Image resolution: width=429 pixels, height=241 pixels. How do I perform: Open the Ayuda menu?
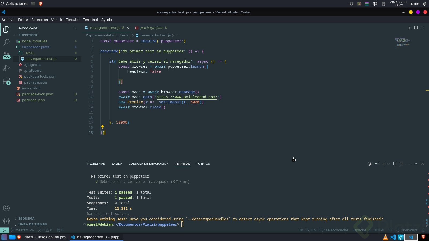[x=106, y=20]
